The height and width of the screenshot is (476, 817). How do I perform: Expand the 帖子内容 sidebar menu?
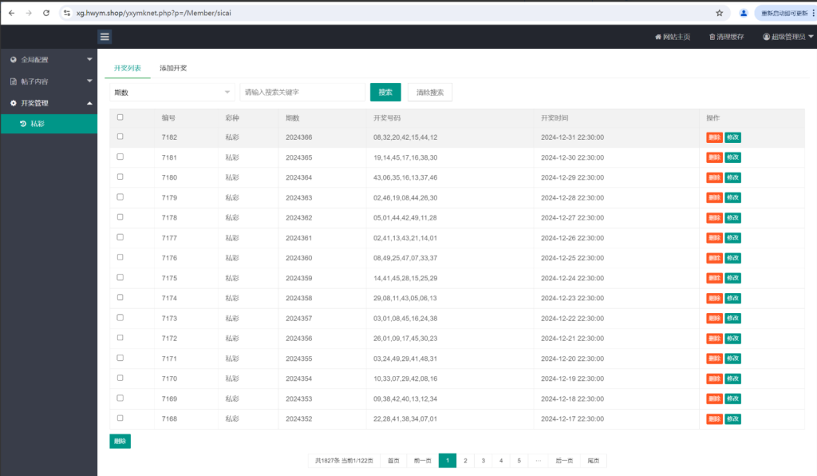pyautogui.click(x=49, y=81)
